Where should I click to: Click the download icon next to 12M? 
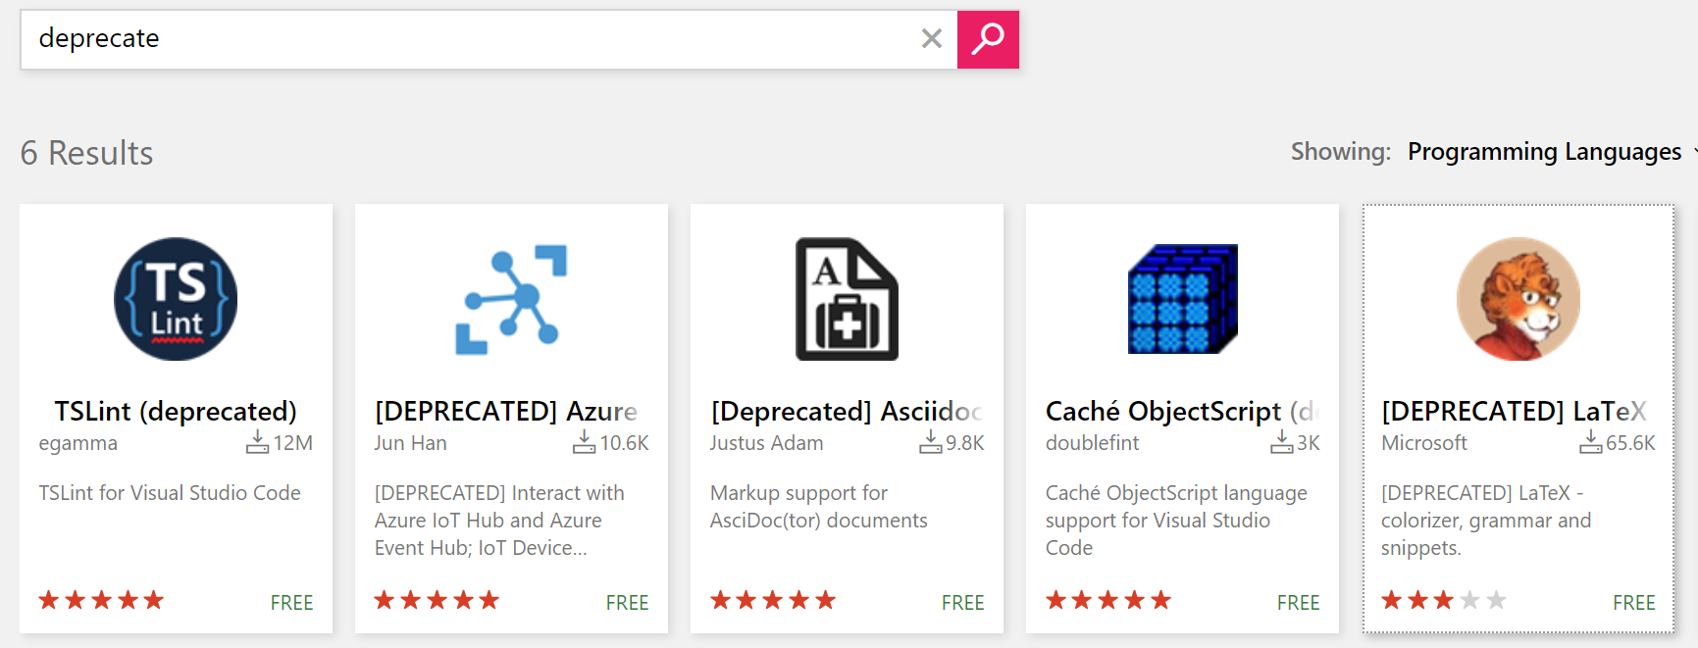click(x=256, y=442)
